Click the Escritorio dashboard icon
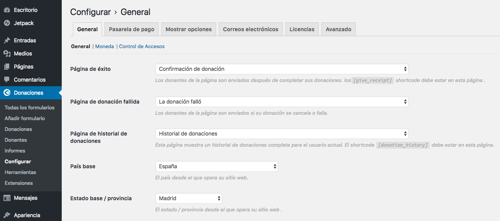Screen dimensions: 500x221 pyautogui.click(x=7, y=10)
